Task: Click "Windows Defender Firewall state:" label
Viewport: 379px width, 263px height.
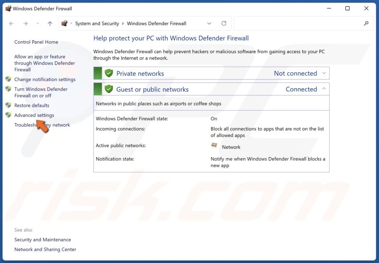Action: pos(132,119)
